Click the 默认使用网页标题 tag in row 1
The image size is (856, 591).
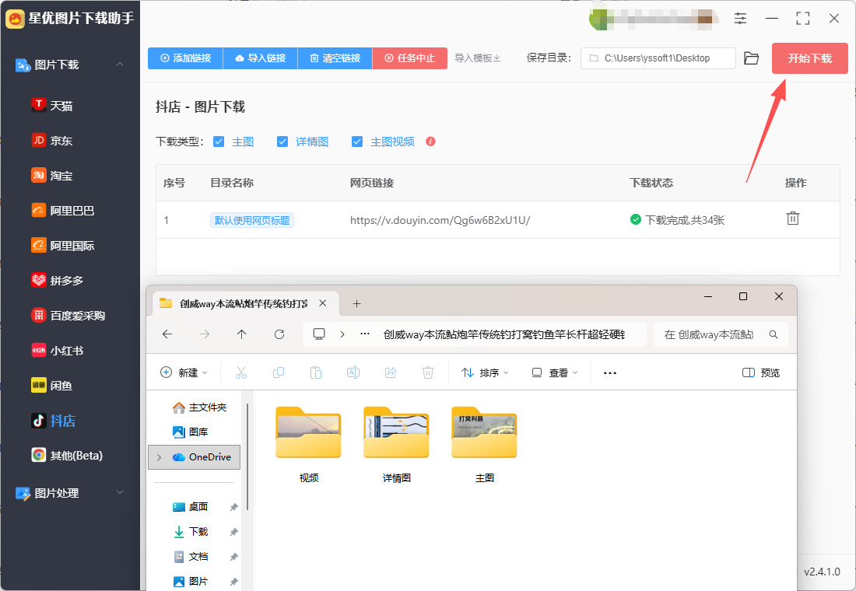[x=251, y=220]
